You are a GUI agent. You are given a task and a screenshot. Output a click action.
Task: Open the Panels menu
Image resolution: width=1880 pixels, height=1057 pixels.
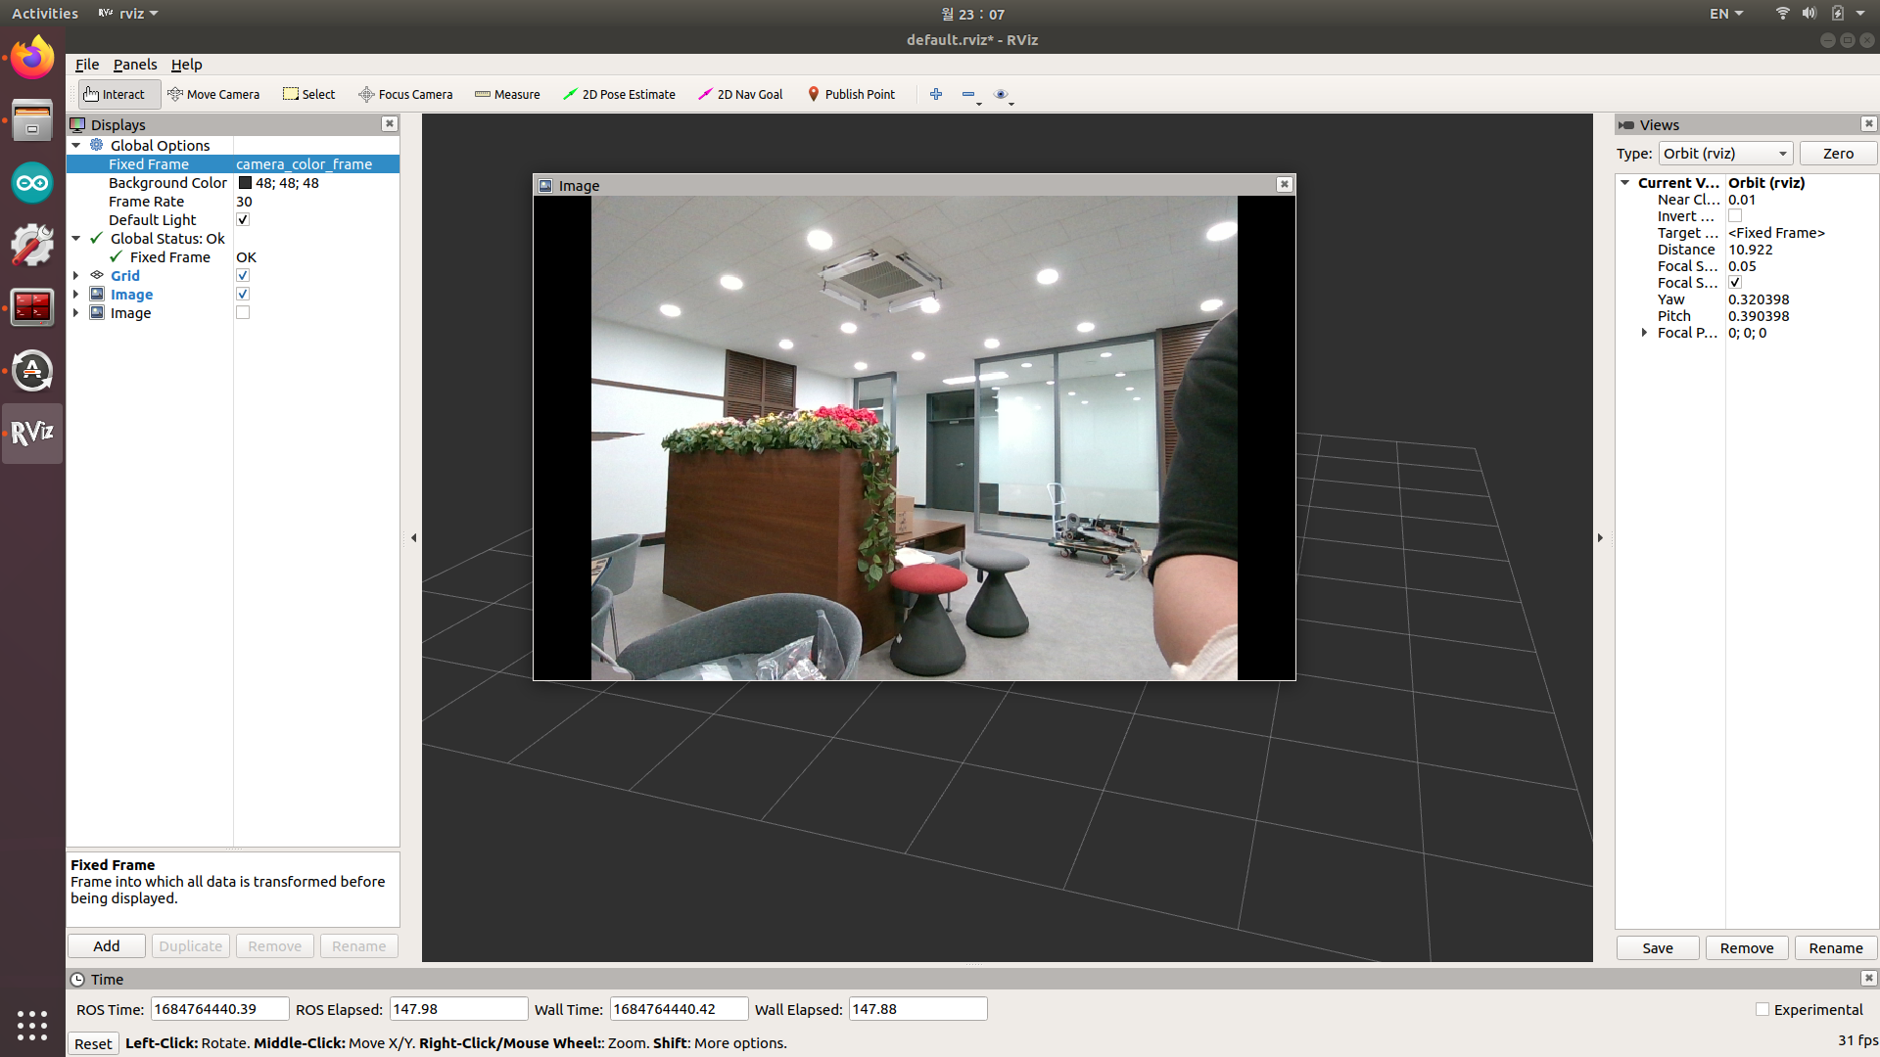(x=134, y=65)
